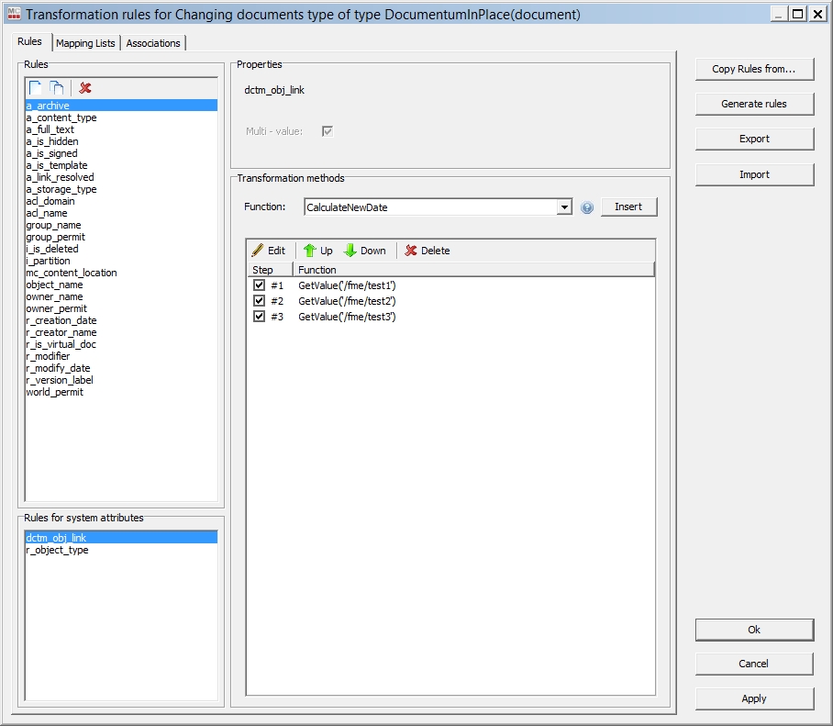
Task: Click Copy Rules from... button
Action: [x=754, y=69]
